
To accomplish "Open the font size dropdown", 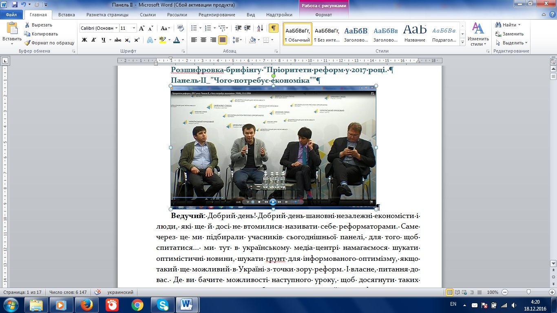I will pyautogui.click(x=134, y=28).
